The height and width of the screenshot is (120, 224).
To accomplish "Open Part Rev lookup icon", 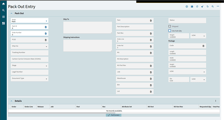I will click(x=151, y=34).
